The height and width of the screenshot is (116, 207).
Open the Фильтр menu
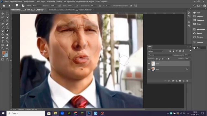[x=59, y=2]
